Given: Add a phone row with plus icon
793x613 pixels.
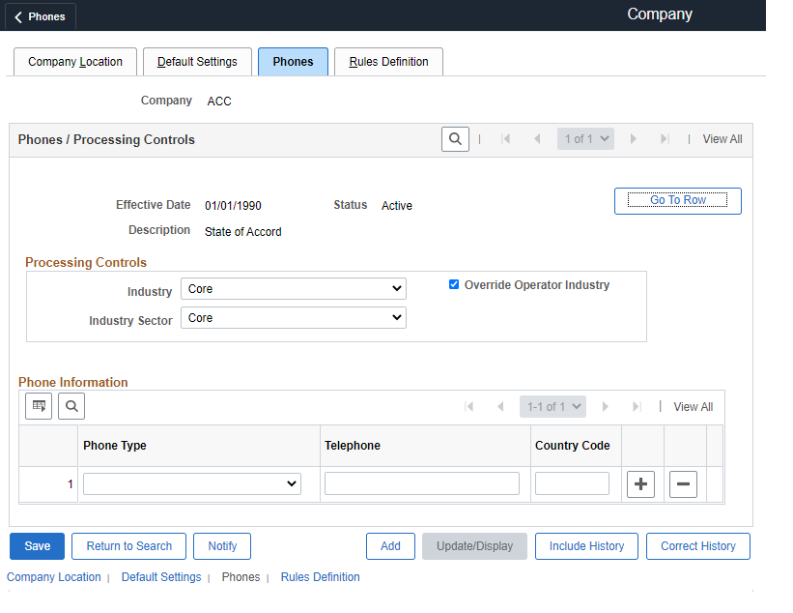Looking at the screenshot, I should coord(640,483).
